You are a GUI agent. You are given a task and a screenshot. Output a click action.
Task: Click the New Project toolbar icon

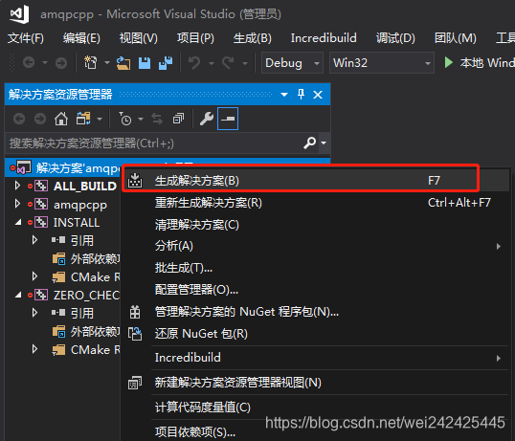point(91,62)
